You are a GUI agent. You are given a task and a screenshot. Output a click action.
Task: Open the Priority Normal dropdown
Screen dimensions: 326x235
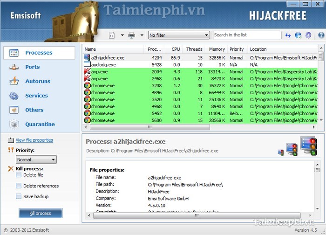pyautogui.click(x=36, y=159)
